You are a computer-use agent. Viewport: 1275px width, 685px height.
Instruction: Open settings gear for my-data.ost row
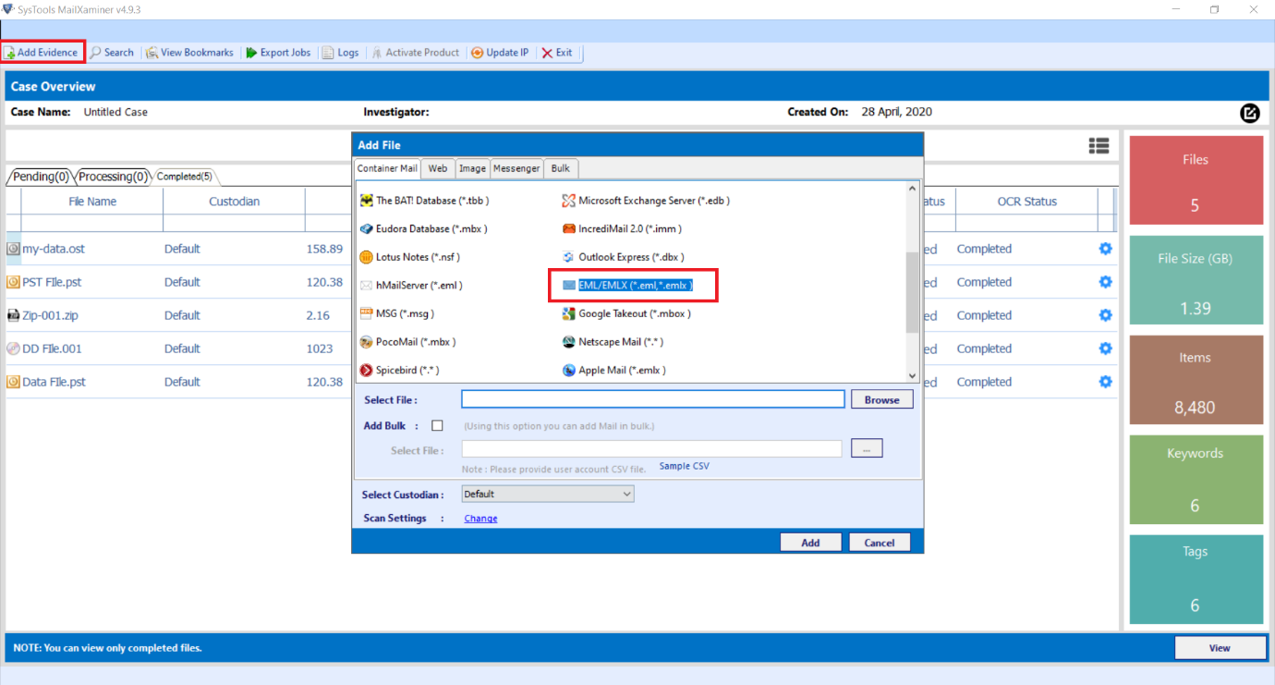[x=1105, y=249]
